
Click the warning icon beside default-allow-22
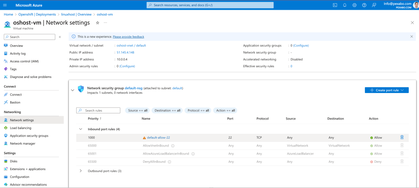pyautogui.click(x=144, y=138)
